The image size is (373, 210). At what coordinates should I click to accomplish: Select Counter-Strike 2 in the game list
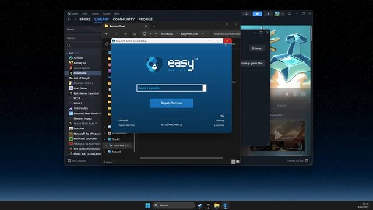click(x=83, y=83)
